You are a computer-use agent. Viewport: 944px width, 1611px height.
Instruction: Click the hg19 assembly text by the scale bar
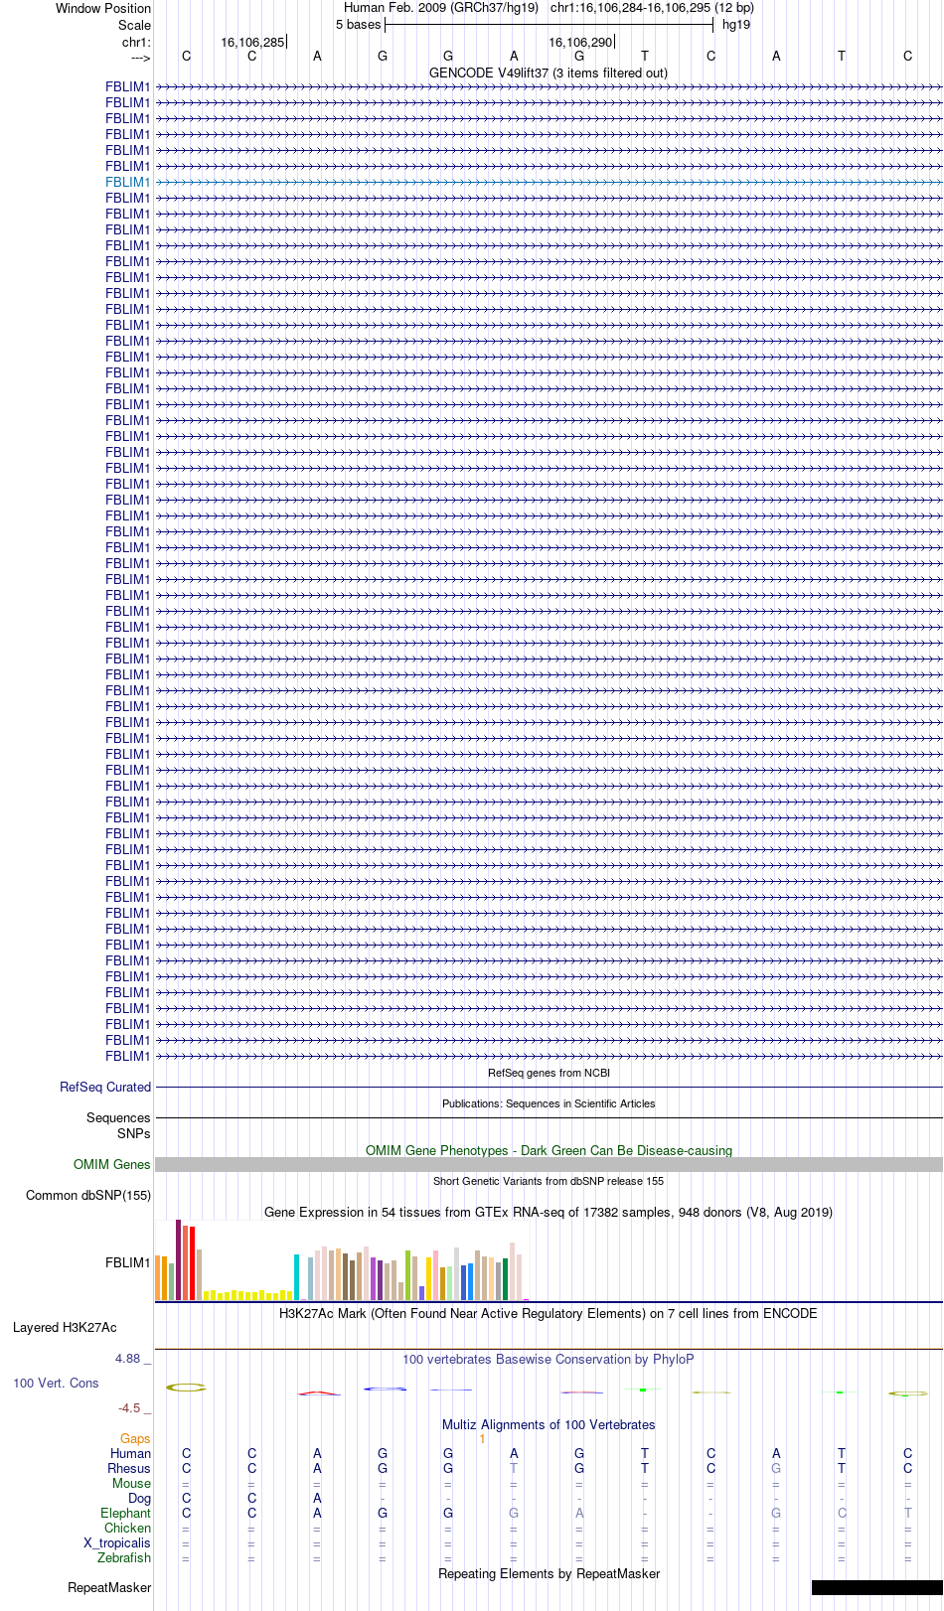[736, 24]
